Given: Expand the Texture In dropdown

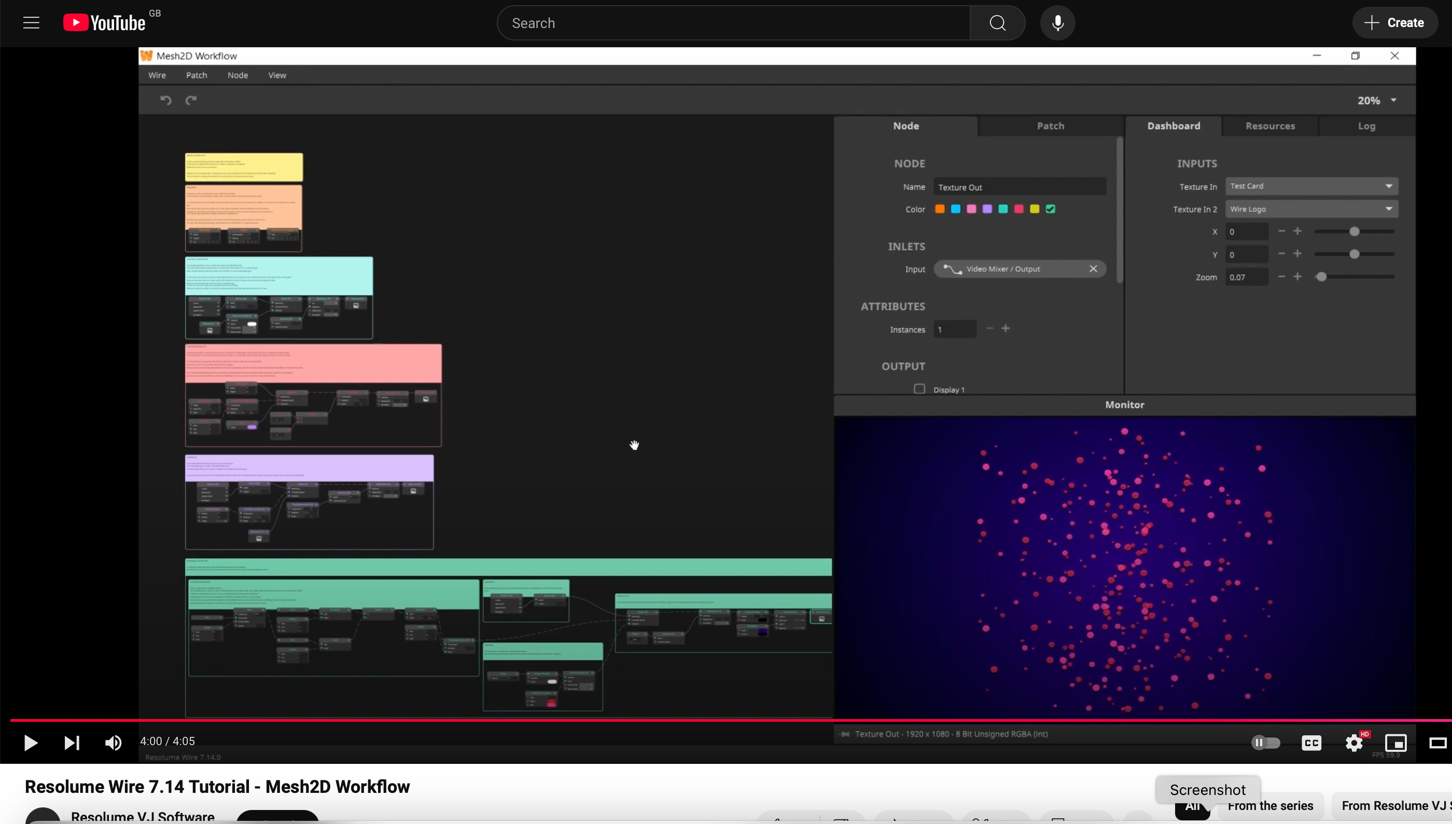Looking at the screenshot, I should pyautogui.click(x=1311, y=186).
